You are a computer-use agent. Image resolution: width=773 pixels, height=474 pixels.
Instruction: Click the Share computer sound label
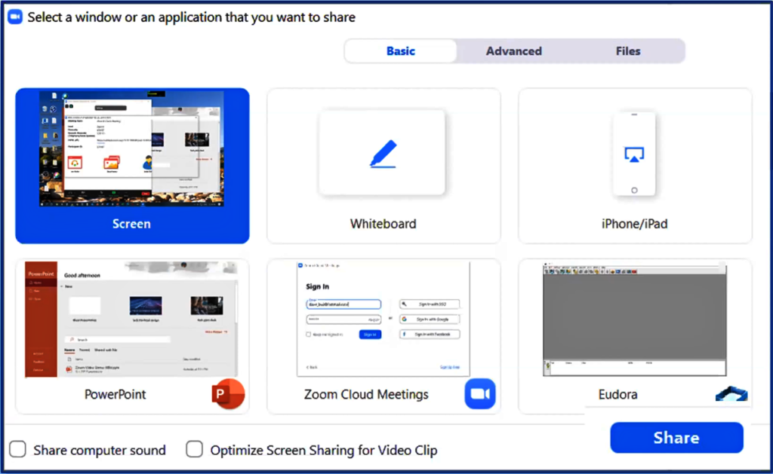100,450
